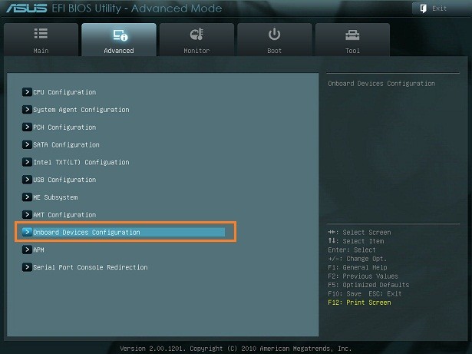Click the Advanced tab monitor-info icon
Image resolution: width=472 pixels, height=354 pixels.
point(120,35)
